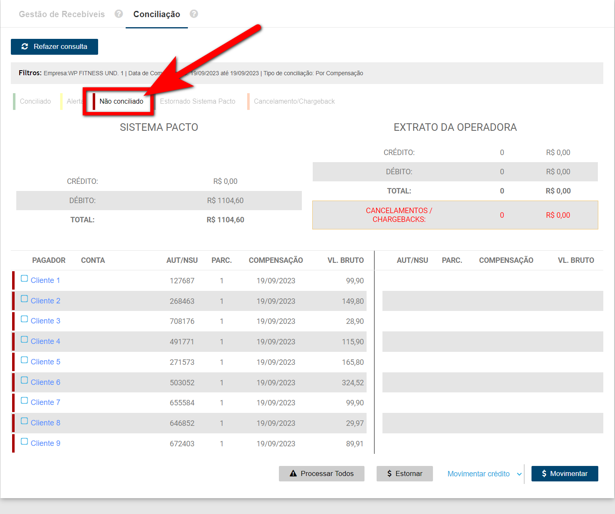Open the Cliente 2 payer link
This screenshot has height=514, width=615.
point(46,301)
